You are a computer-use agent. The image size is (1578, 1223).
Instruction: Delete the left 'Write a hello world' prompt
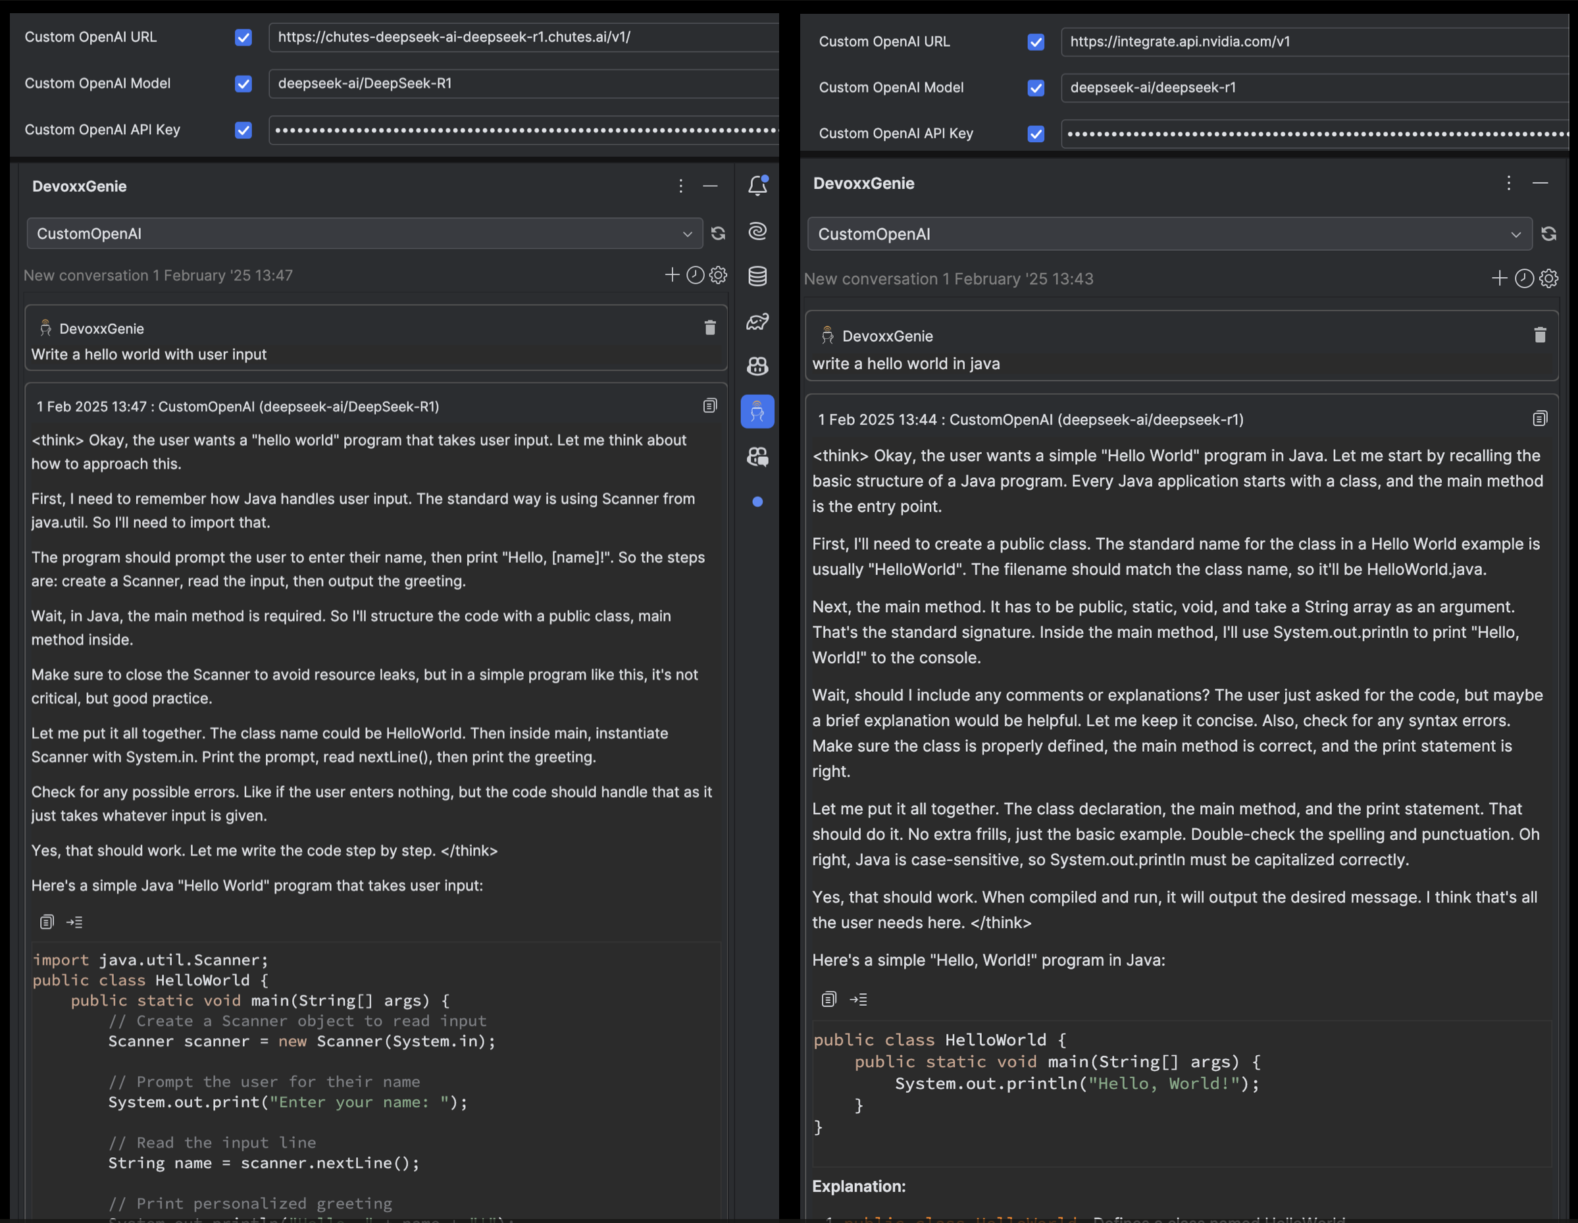tap(709, 328)
